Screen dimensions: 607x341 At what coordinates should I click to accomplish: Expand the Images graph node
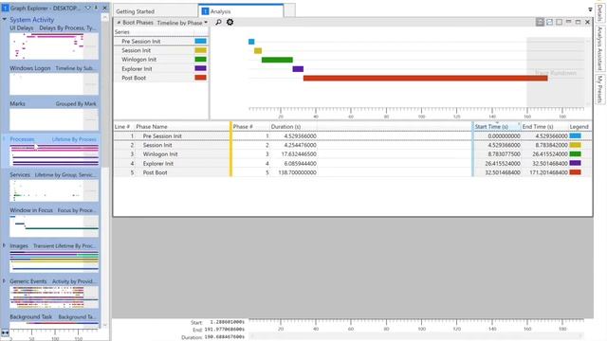pos(4,245)
